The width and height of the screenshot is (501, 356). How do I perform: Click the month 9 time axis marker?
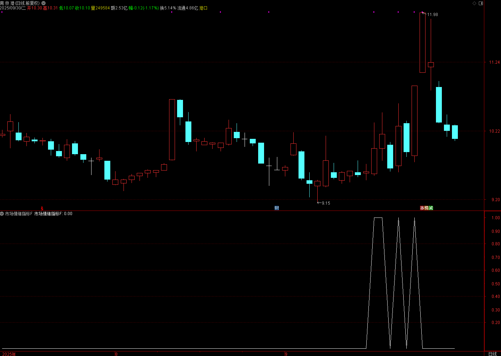pyautogui.click(x=286, y=354)
